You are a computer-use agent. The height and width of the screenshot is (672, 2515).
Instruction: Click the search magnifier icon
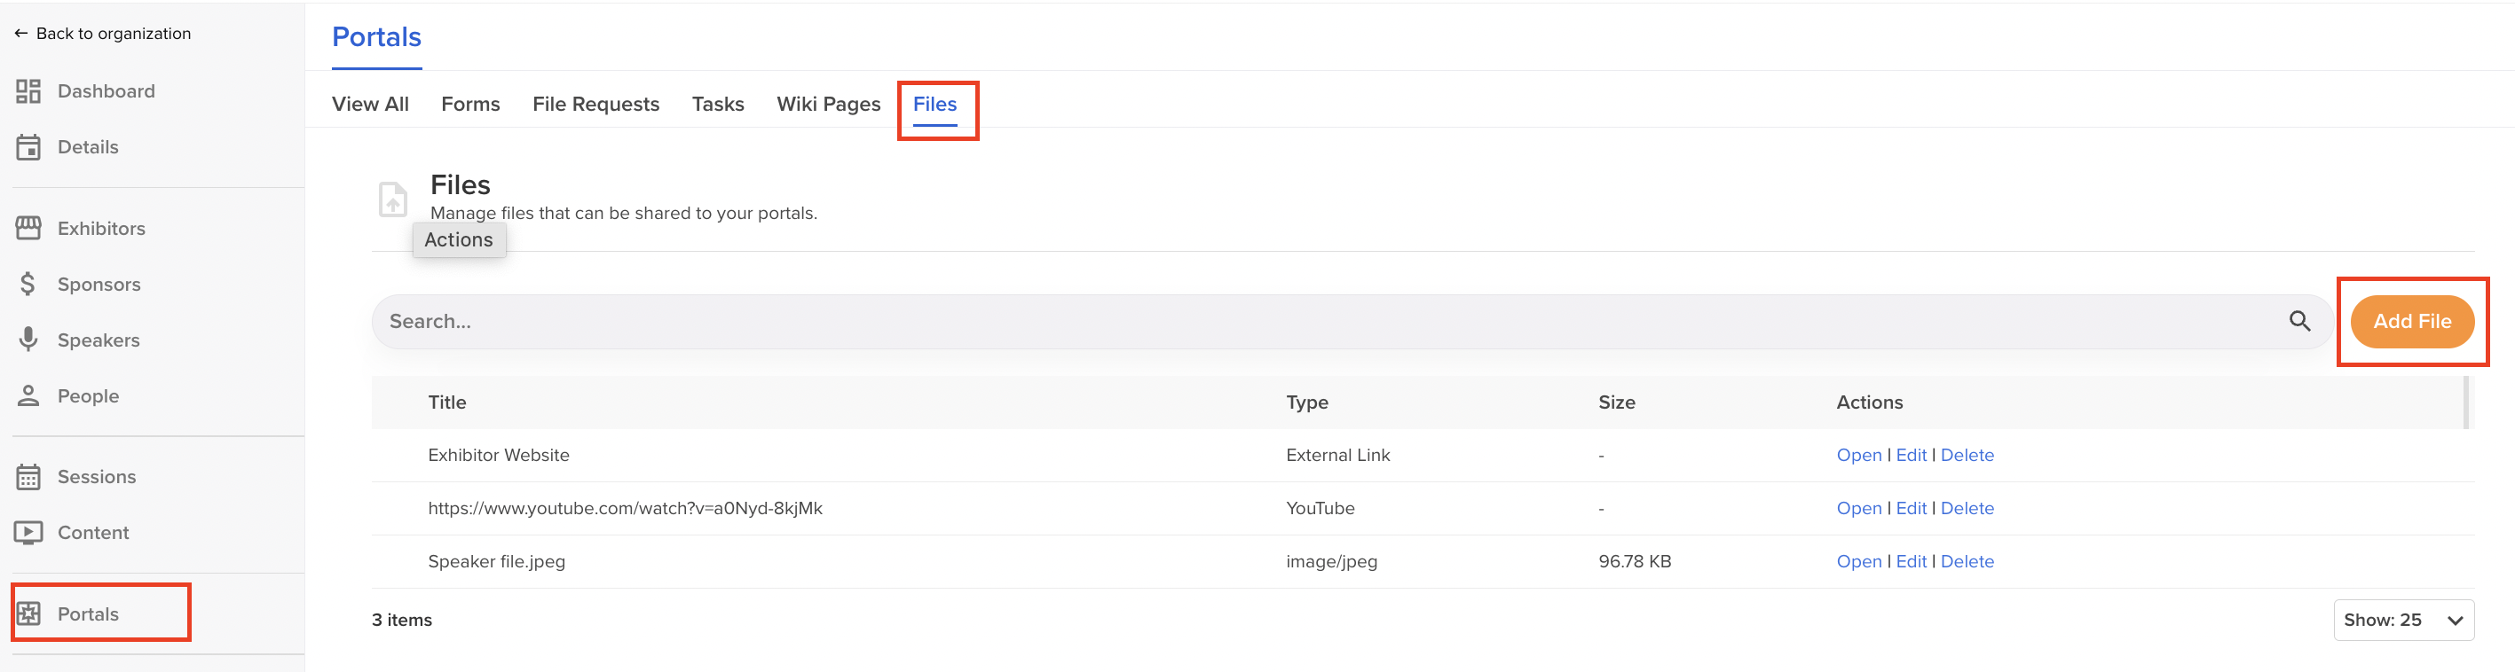click(2299, 321)
